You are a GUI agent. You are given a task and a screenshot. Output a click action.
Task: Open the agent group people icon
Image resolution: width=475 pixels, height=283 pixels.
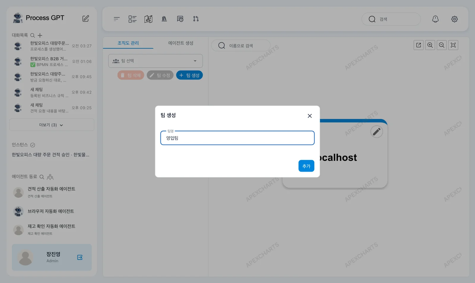(x=50, y=177)
